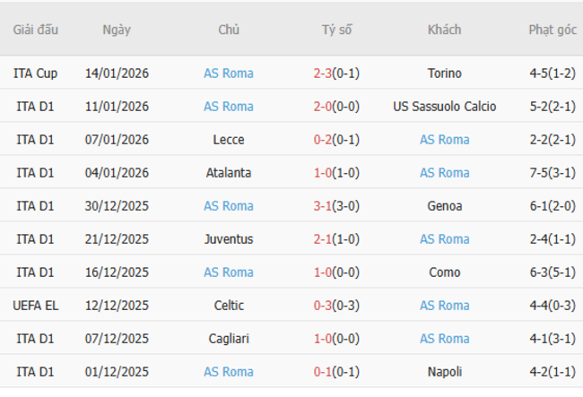Click the Celtic home team name
583x397 pixels.
point(229,306)
